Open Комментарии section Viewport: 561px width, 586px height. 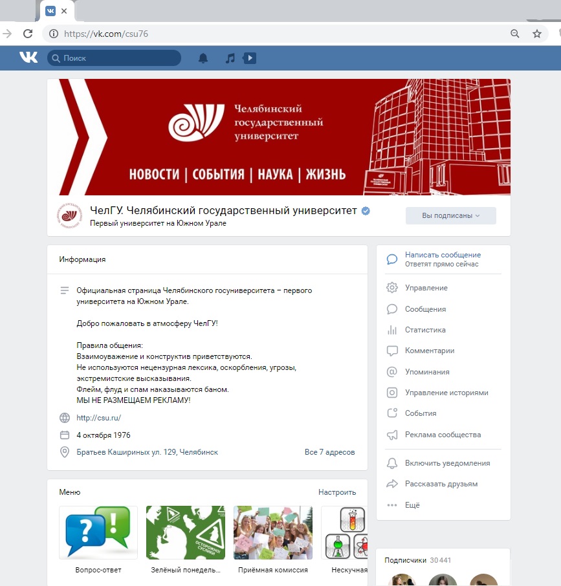point(430,351)
